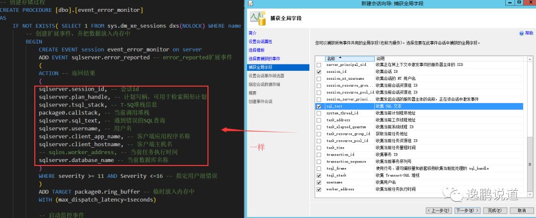The image size is (536, 218).
Task: Open the 帮助 help icon in the wizard
Action: (x=521, y=33)
